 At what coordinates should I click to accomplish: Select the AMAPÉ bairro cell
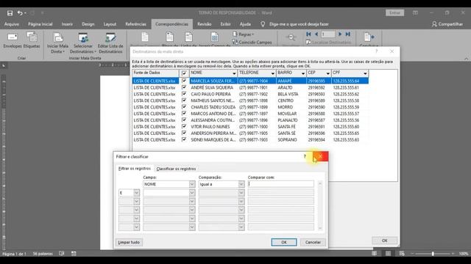click(x=291, y=81)
